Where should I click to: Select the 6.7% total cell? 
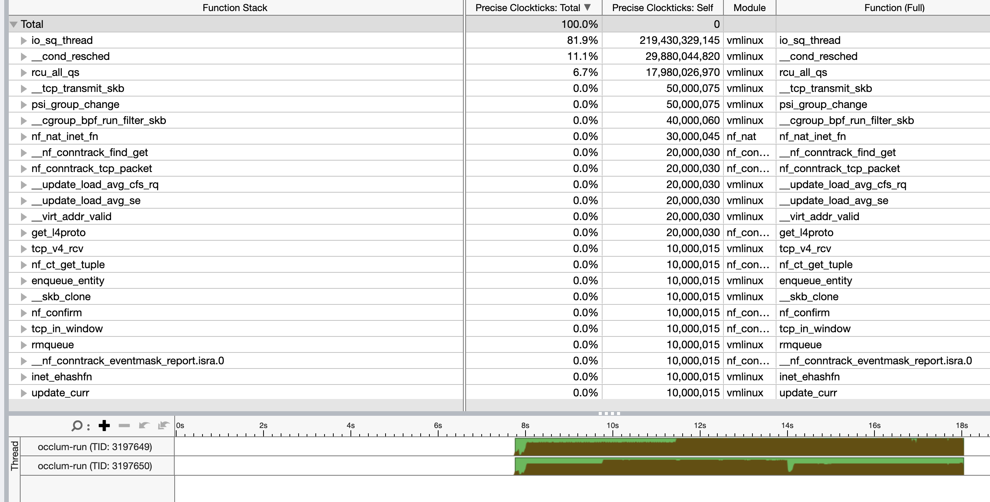pos(534,72)
